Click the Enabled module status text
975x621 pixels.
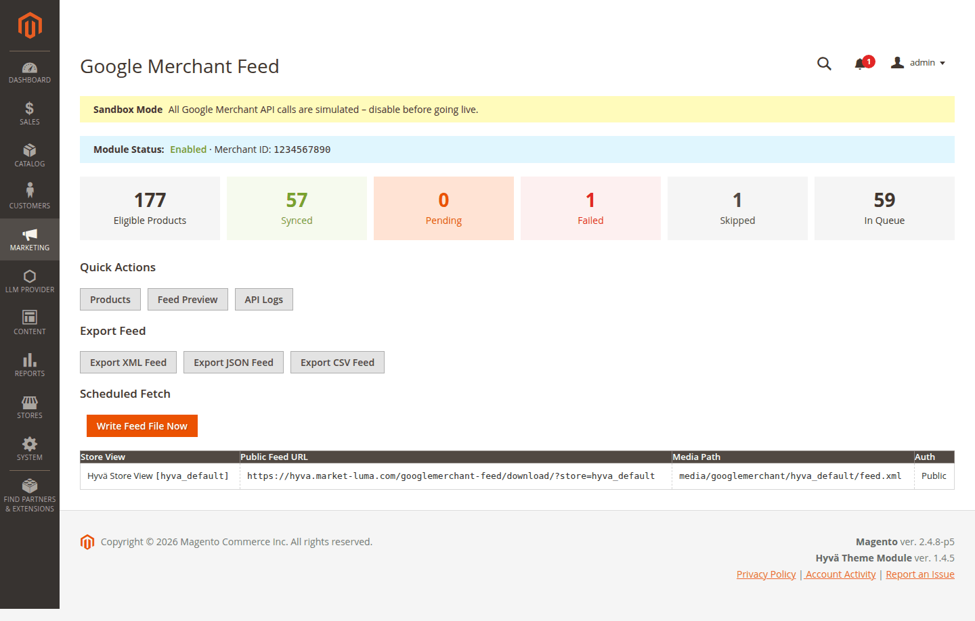[188, 149]
